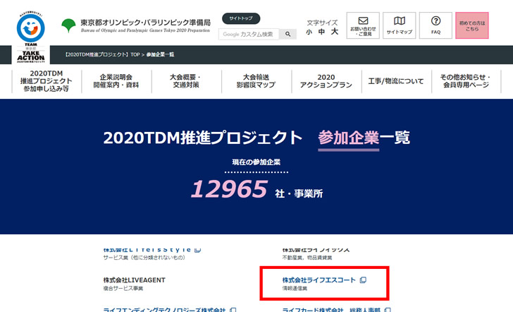Click the 不動産業，物品賃貸業 category text
The image size is (513, 312).
307,258
